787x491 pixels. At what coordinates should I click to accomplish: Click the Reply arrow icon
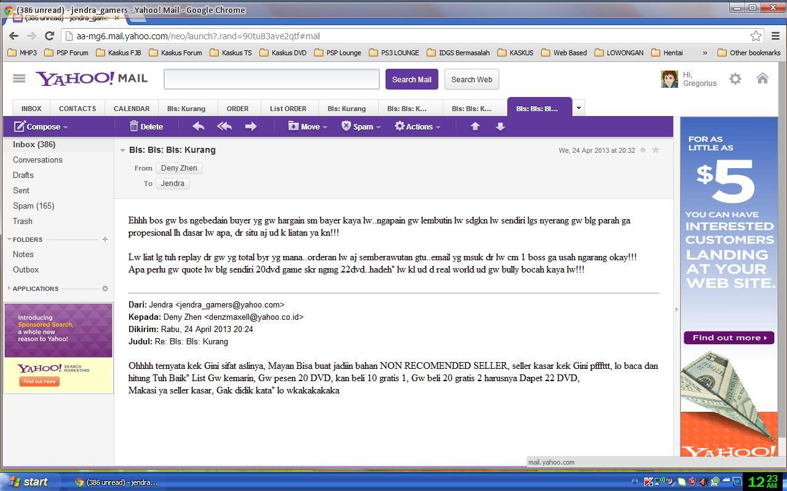(199, 126)
